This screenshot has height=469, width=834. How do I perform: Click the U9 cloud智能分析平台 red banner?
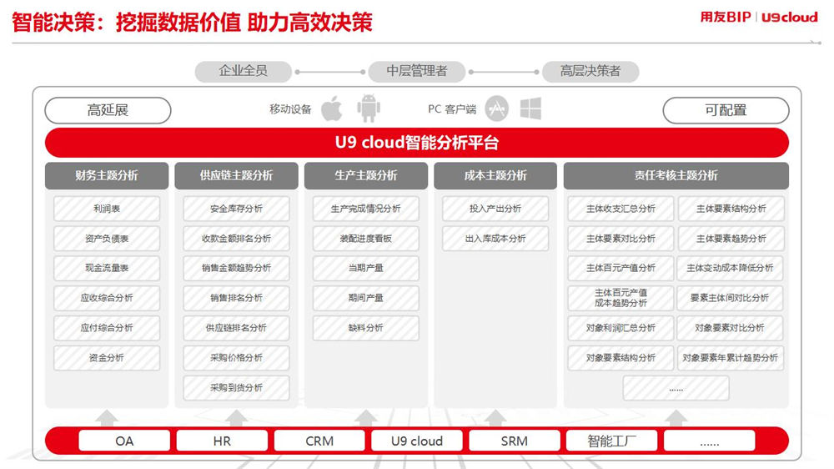tap(417, 143)
